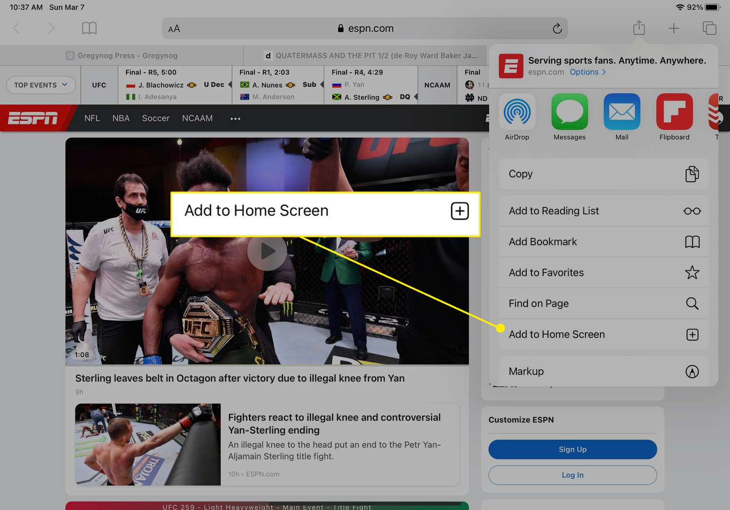Viewport: 730px width, 510px height.
Task: Tap the AirDrop share icon
Action: point(517,112)
